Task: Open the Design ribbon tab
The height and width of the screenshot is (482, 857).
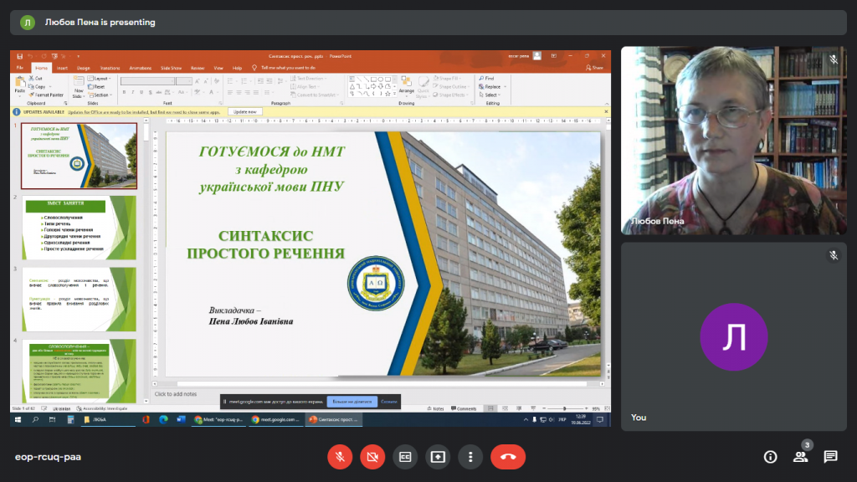Action: pos(84,68)
